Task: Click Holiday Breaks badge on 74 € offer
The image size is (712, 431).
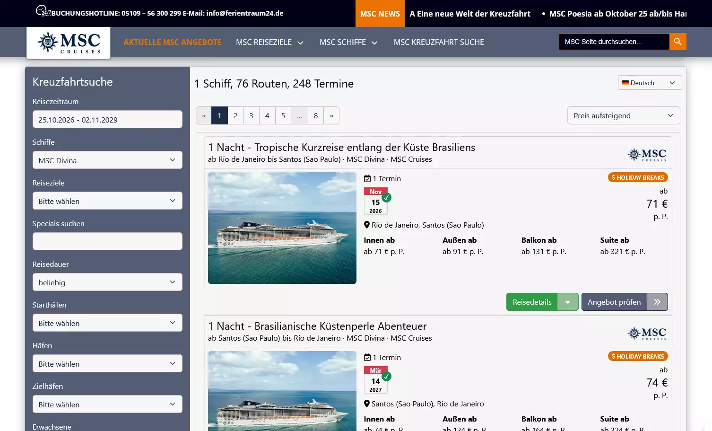Action: pyautogui.click(x=638, y=356)
